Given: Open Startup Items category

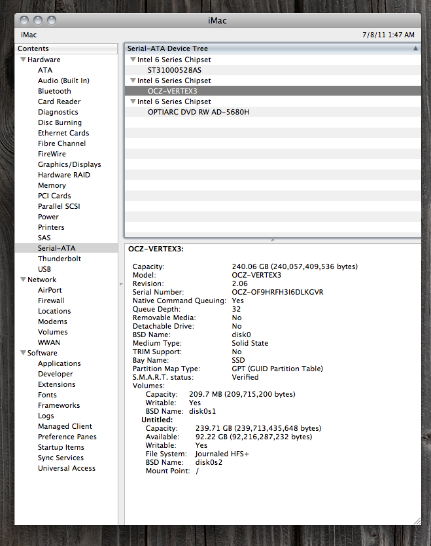Looking at the screenshot, I should (61, 447).
